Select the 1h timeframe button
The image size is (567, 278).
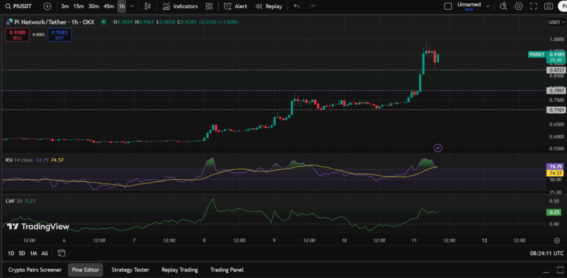click(121, 6)
